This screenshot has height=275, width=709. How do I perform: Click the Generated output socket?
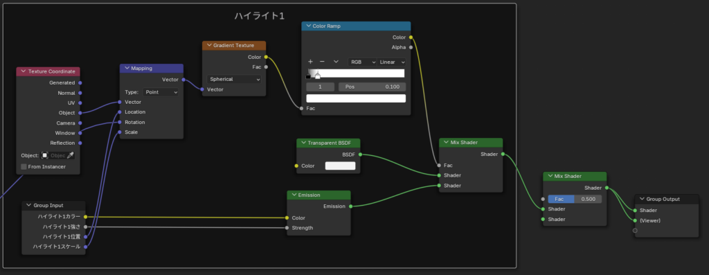point(80,82)
